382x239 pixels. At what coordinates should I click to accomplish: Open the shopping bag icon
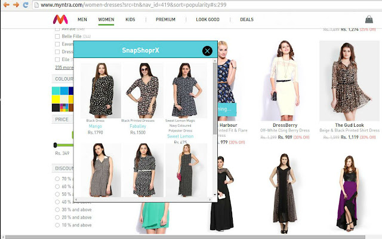click(369, 20)
